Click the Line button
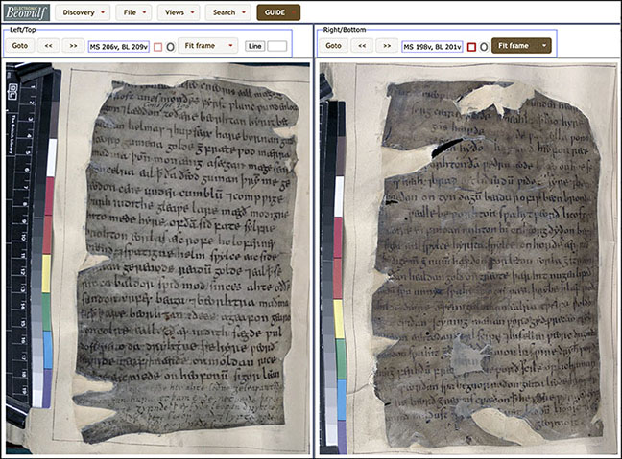The image size is (622, 459). click(254, 46)
